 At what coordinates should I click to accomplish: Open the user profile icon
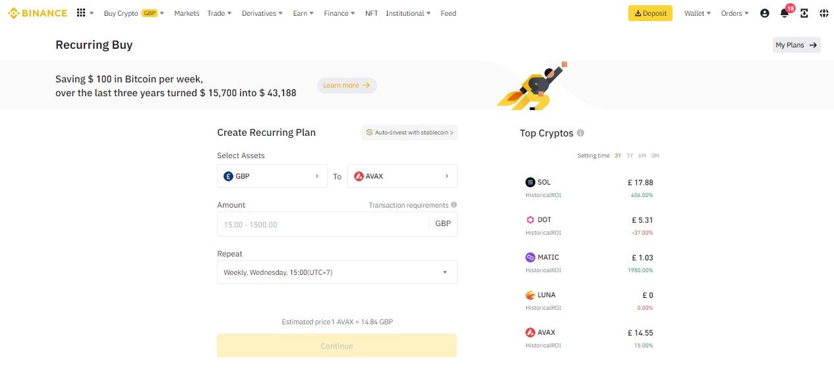[765, 13]
